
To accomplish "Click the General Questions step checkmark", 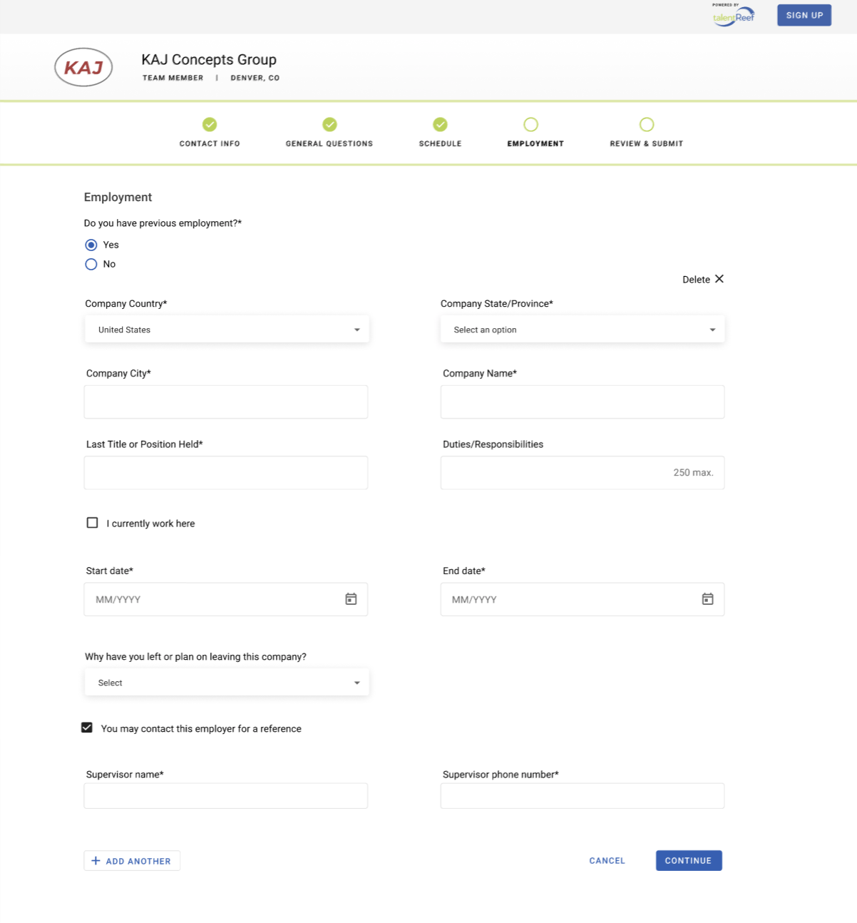I will click(x=329, y=125).
